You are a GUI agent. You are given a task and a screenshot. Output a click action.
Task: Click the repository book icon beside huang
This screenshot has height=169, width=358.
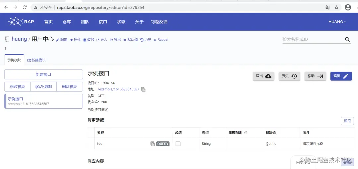click(x=7, y=39)
